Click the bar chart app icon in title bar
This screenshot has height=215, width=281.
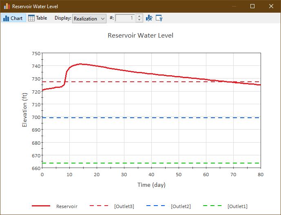pyautogui.click(x=7, y=6)
